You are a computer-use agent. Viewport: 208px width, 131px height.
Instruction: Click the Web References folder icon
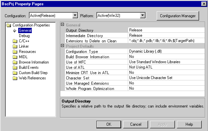pyautogui.click(x=15, y=78)
